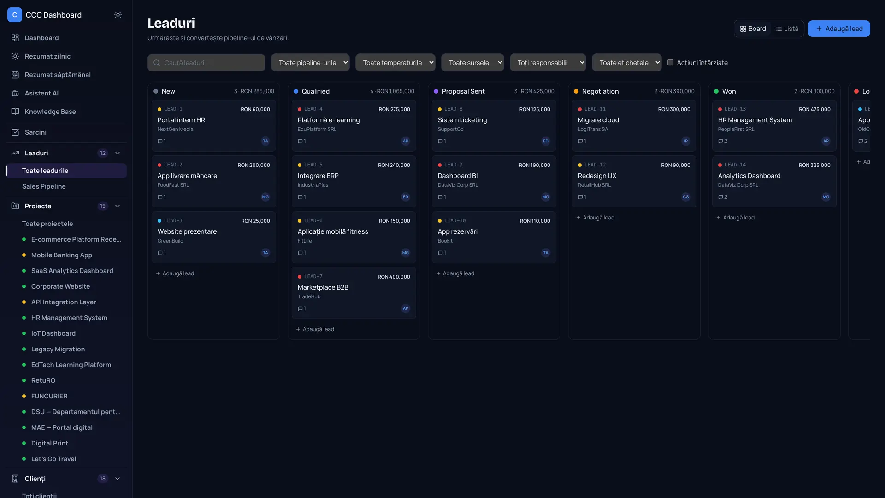Select Toate leadurile in sidebar
885x498 pixels.
point(66,171)
